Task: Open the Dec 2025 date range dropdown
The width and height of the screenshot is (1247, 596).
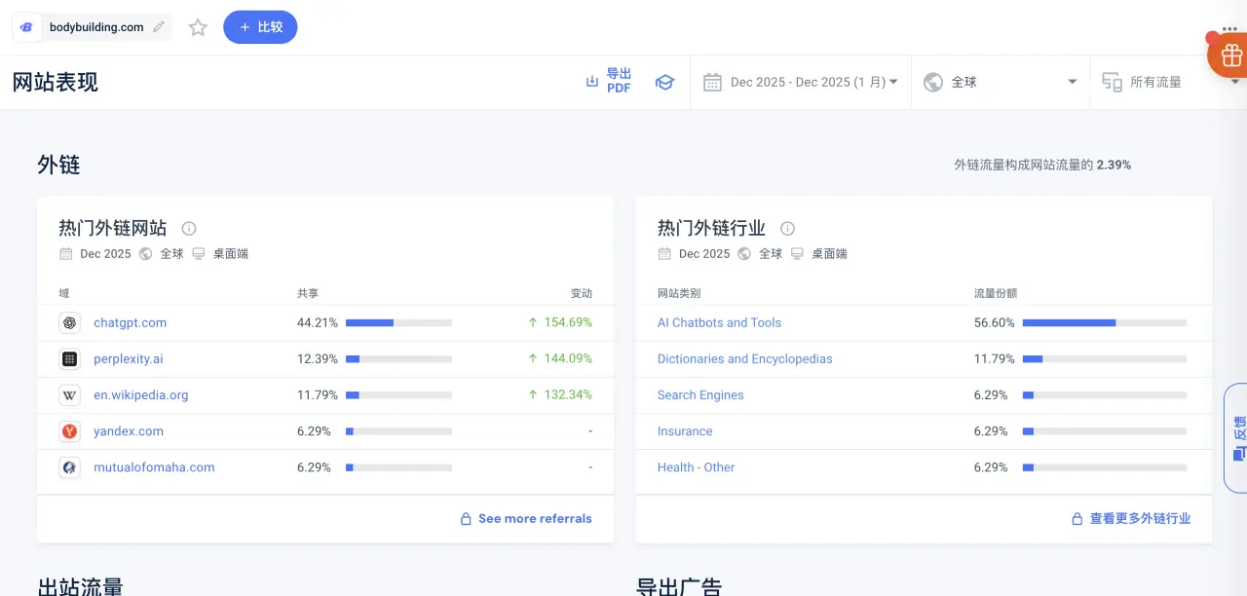Action: (x=801, y=82)
